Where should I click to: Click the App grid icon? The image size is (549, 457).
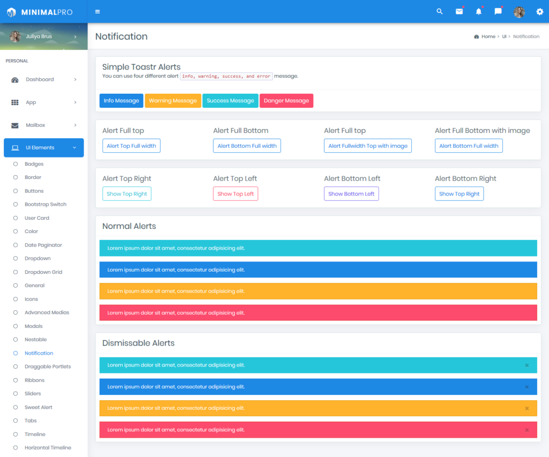pyautogui.click(x=14, y=102)
